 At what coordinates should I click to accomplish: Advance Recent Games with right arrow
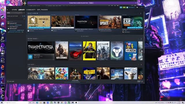pyautogui.click(x=141, y=39)
